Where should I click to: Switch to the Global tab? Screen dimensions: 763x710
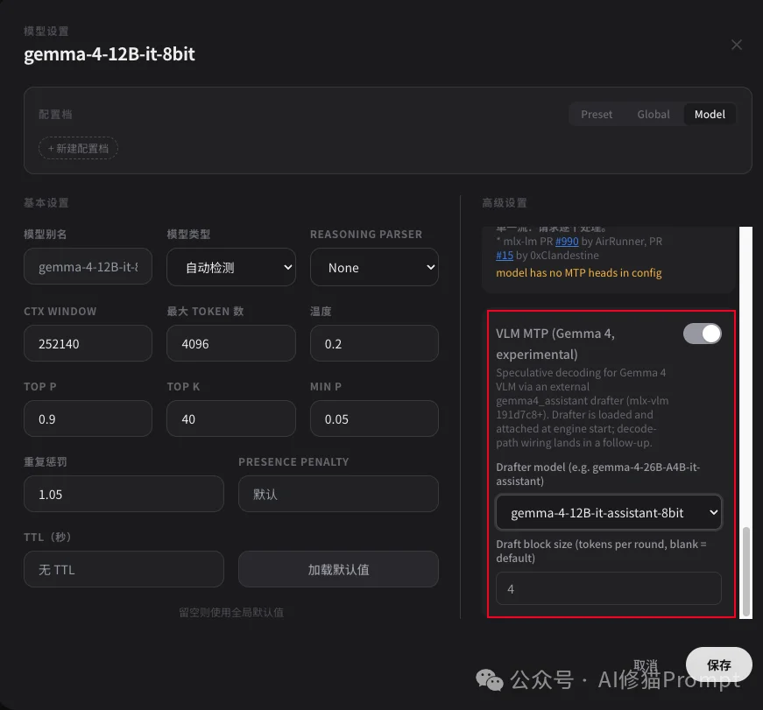653,115
